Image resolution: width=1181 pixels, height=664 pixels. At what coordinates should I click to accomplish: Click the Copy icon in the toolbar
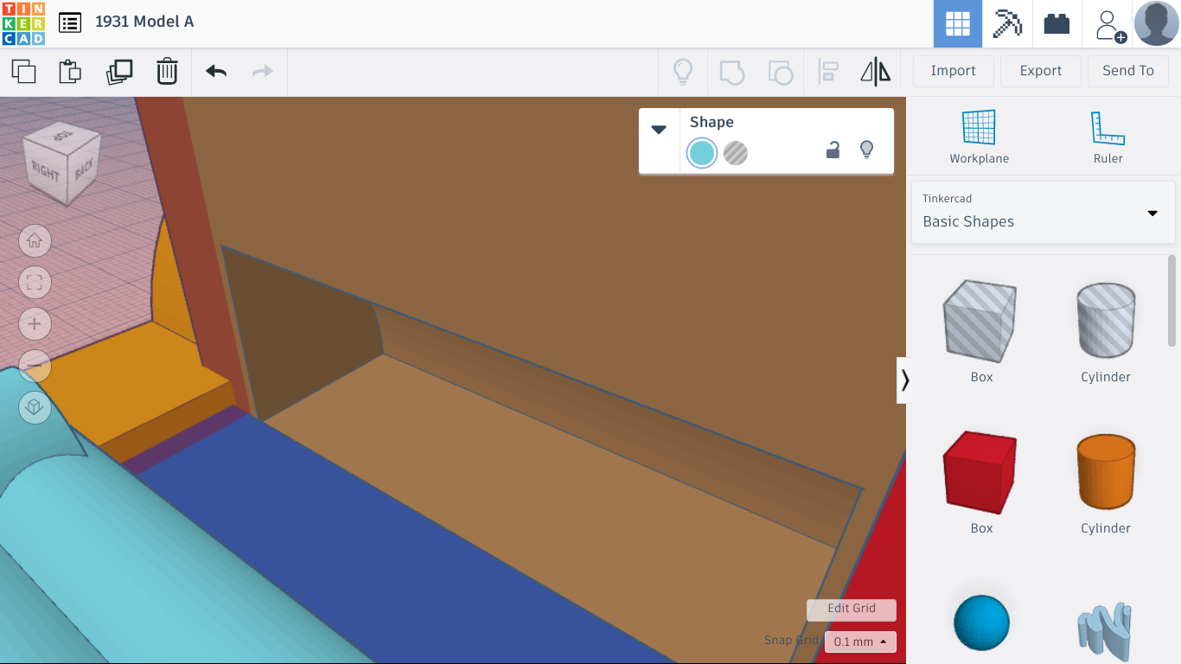point(23,72)
